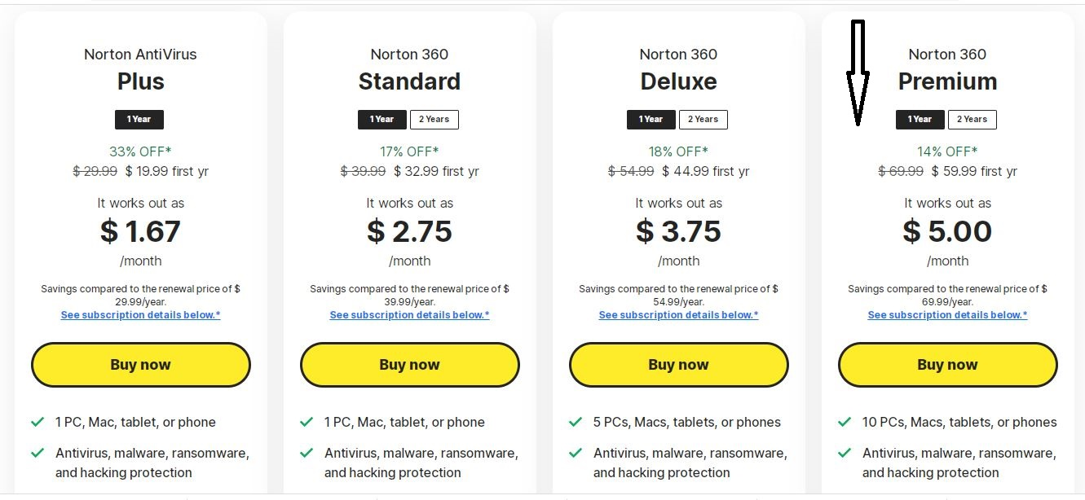Select 2 Years term for Norton 360 Standard
This screenshot has height=500, width=1085.
click(434, 120)
